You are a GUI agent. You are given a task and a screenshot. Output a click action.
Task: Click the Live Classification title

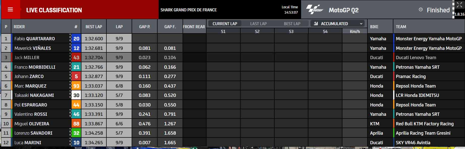(x=54, y=10)
